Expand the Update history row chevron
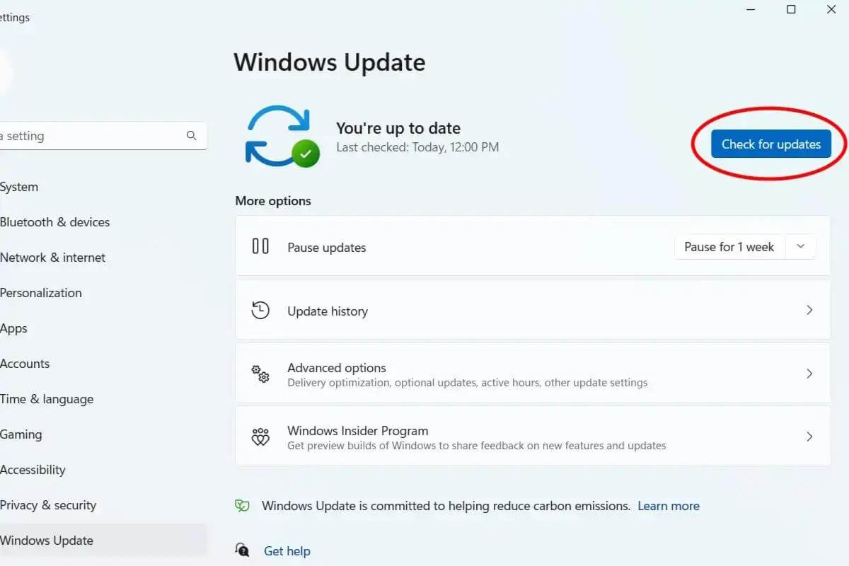 pos(809,310)
